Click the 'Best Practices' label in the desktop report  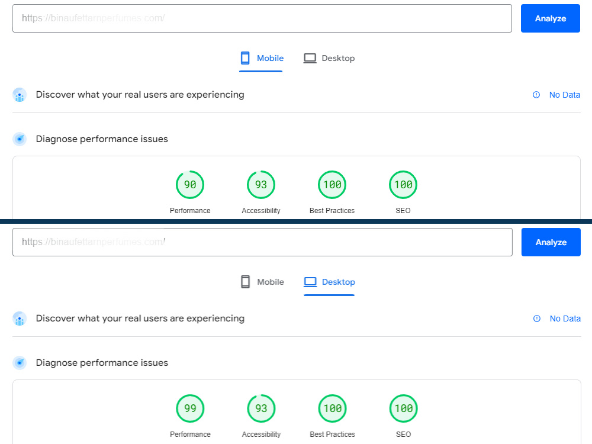332,435
